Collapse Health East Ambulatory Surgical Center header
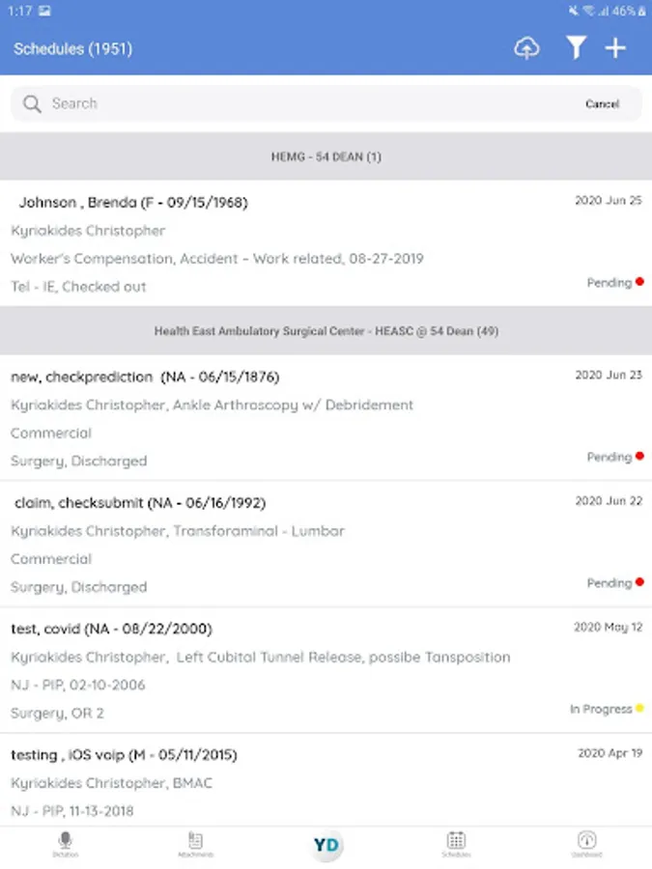Screen dimensions: 652x869 coord(326,331)
